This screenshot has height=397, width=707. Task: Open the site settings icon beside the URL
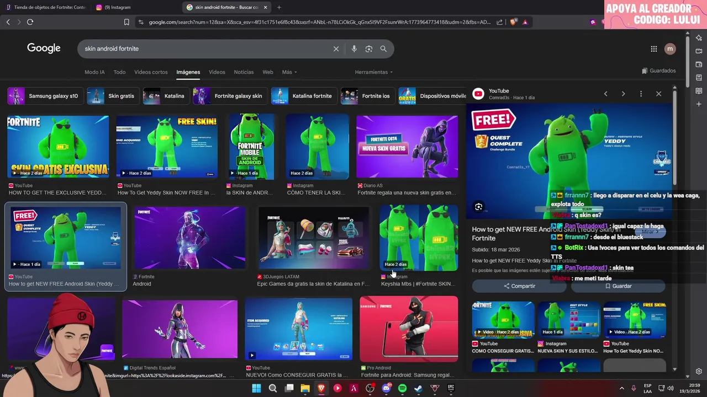click(x=141, y=22)
